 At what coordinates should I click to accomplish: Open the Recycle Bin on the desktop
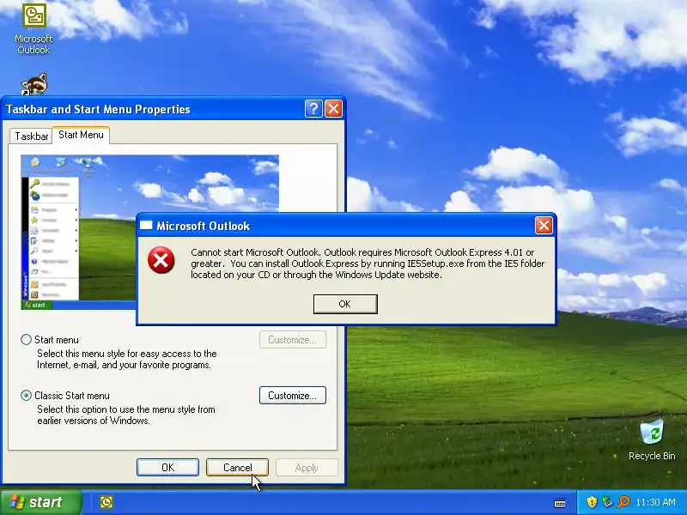652,439
